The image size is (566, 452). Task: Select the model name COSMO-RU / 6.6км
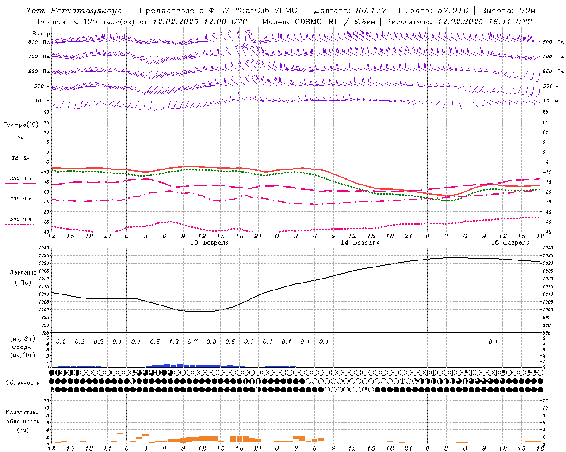[335, 22]
